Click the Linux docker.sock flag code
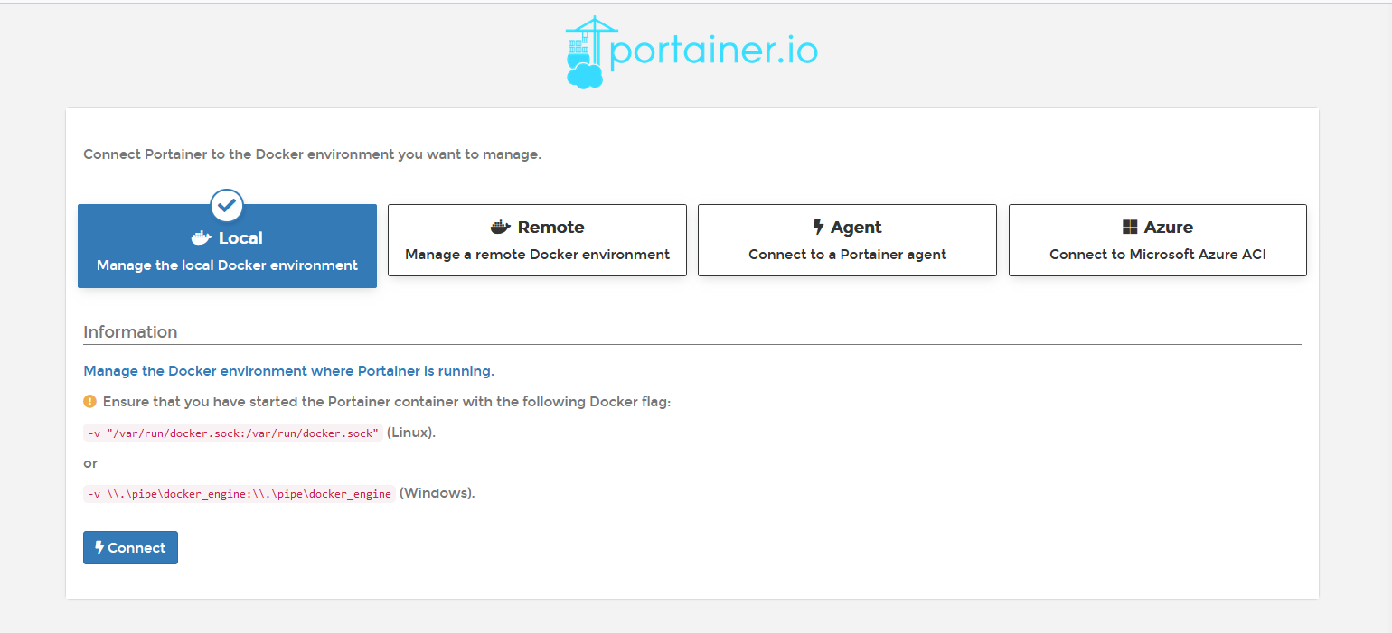Image resolution: width=1392 pixels, height=633 pixels. pyautogui.click(x=233, y=433)
